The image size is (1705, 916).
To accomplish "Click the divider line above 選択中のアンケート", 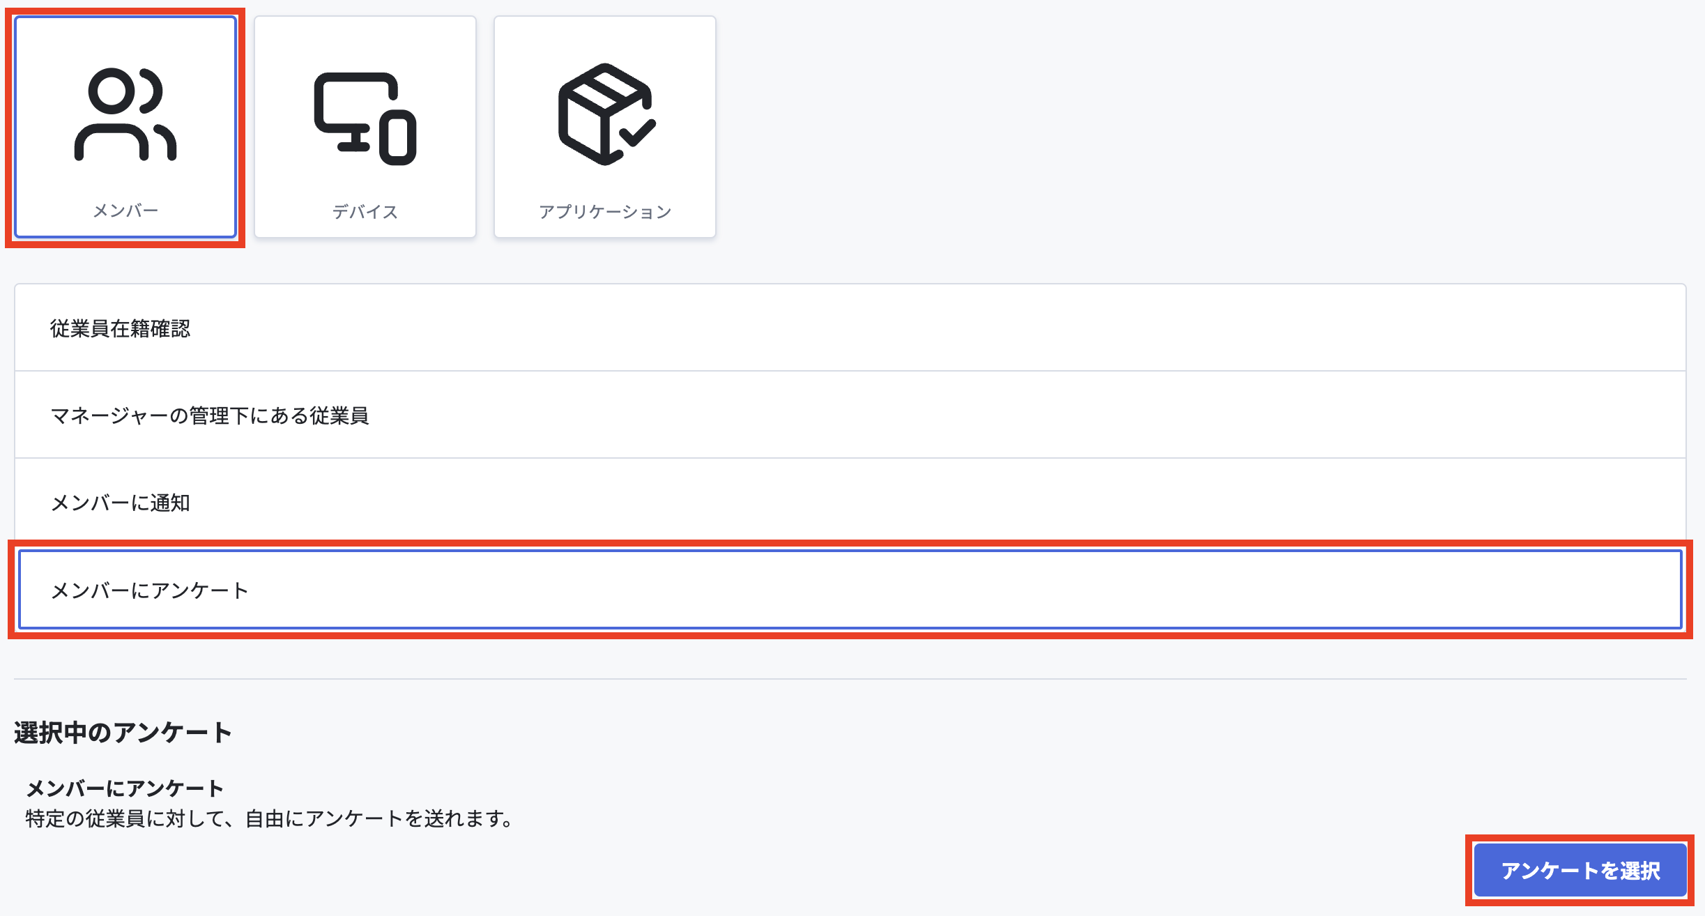I will (x=850, y=679).
